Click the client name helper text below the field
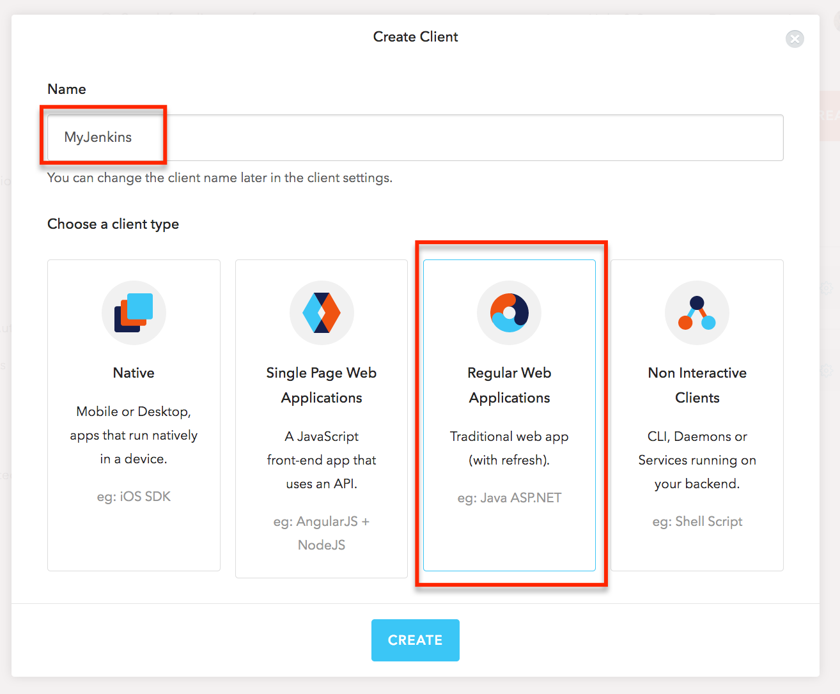This screenshot has width=840, height=694. [x=221, y=178]
